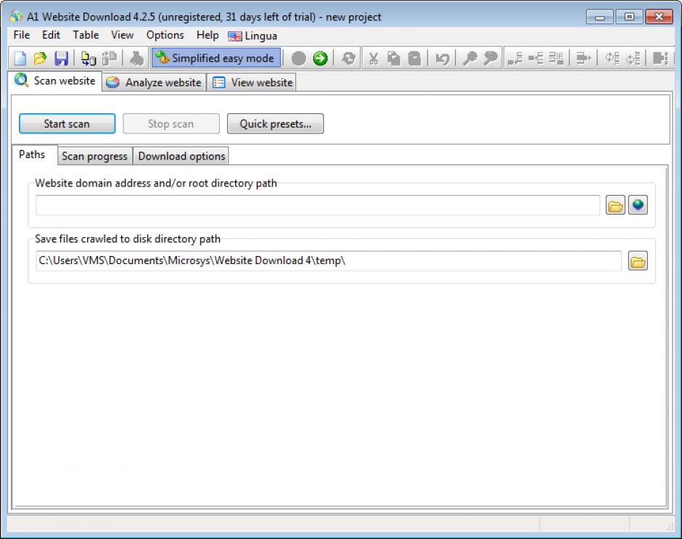Create a new project with blank page icon
Screen dimensions: 682x539
point(20,58)
